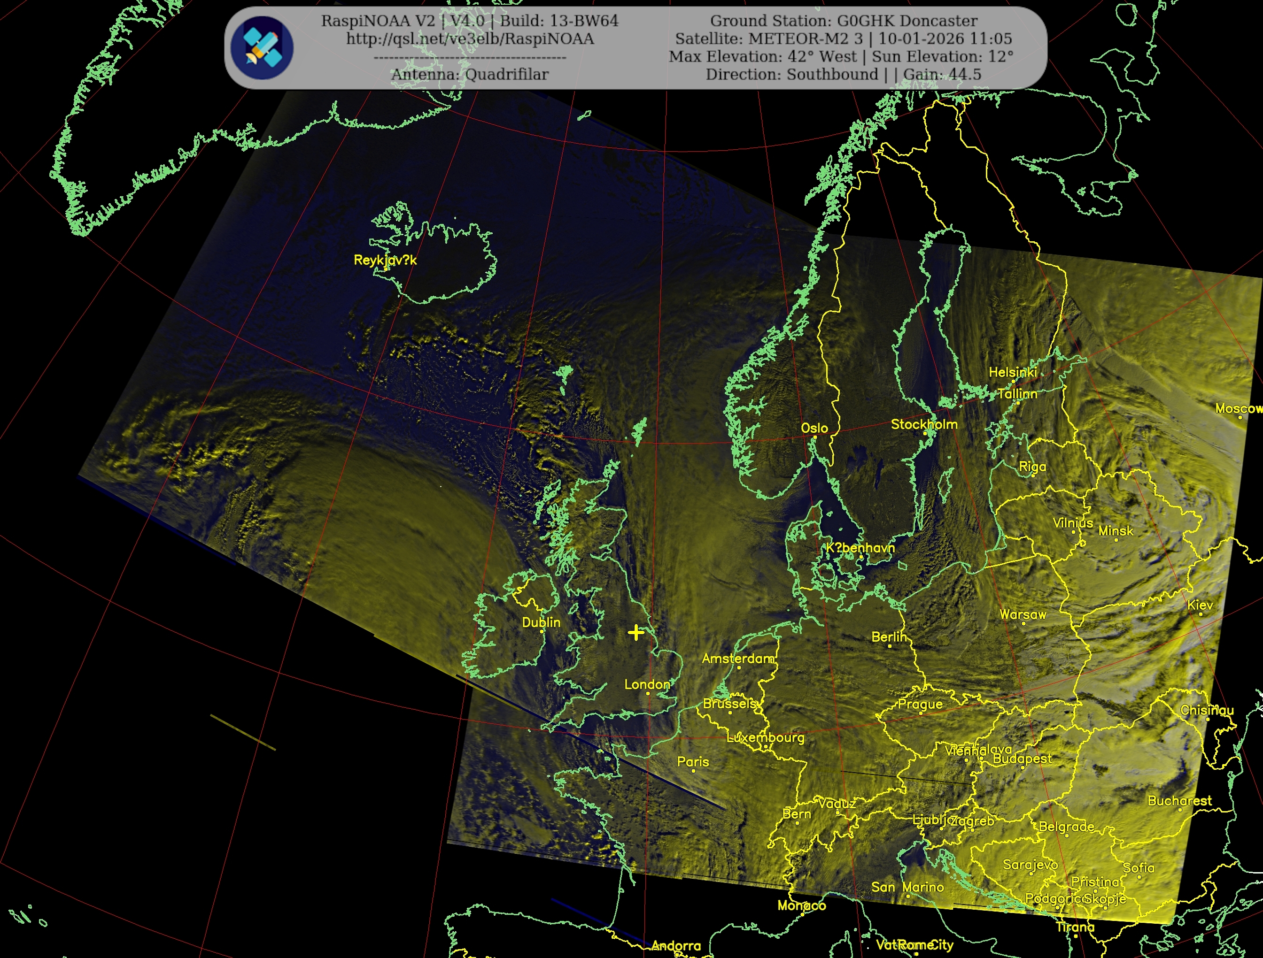This screenshot has height=958, width=1263.
Task: Click the Oslo city label
Action: click(814, 428)
